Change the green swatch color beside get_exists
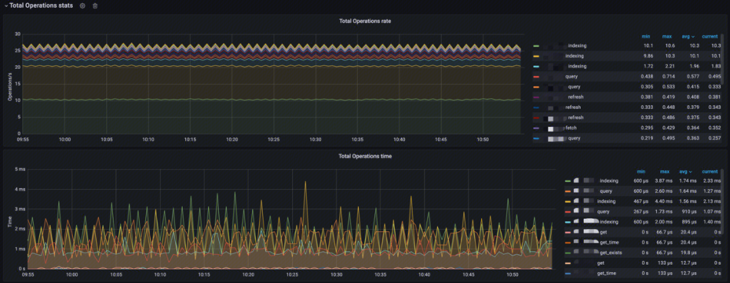The image size is (730, 283). point(568,252)
